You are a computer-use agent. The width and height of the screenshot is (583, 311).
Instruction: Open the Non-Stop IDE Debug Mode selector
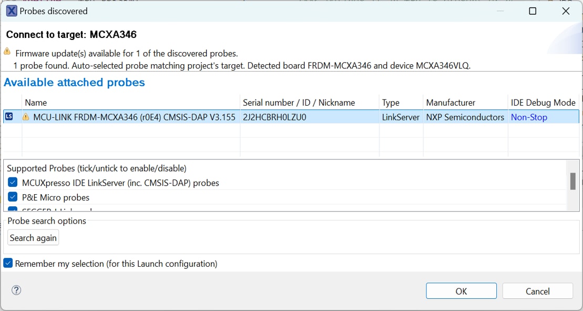click(x=529, y=117)
